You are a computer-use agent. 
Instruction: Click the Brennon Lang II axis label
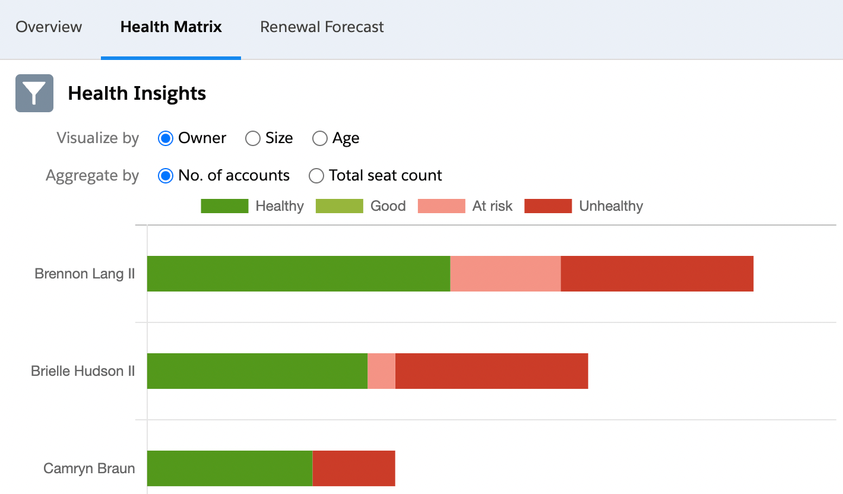(85, 274)
